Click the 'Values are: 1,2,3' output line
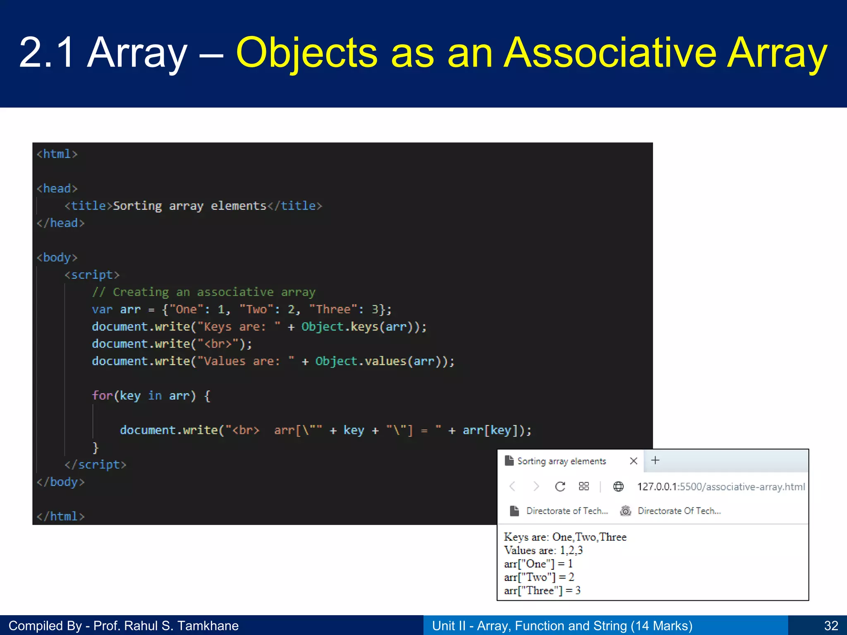 coord(543,550)
